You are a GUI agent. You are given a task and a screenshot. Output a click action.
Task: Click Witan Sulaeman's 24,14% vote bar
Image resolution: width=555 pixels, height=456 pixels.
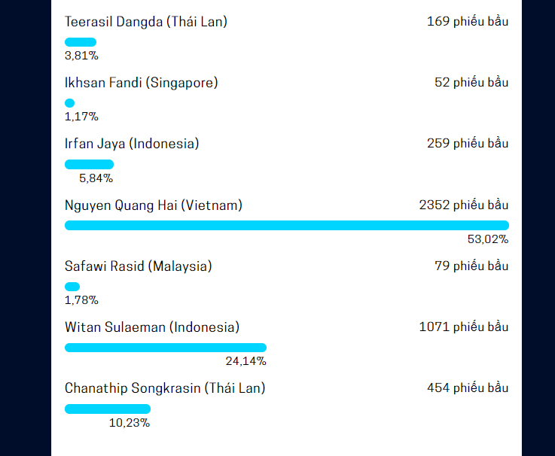166,348
